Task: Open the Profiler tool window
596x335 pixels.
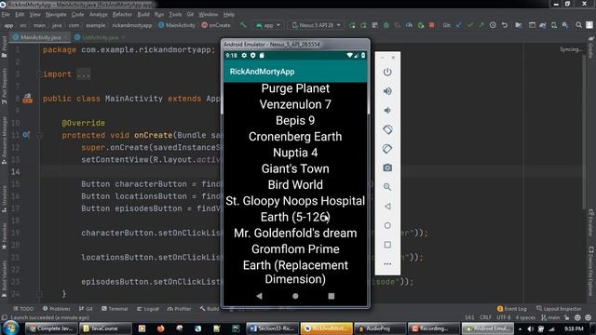Action: [x=179, y=309]
